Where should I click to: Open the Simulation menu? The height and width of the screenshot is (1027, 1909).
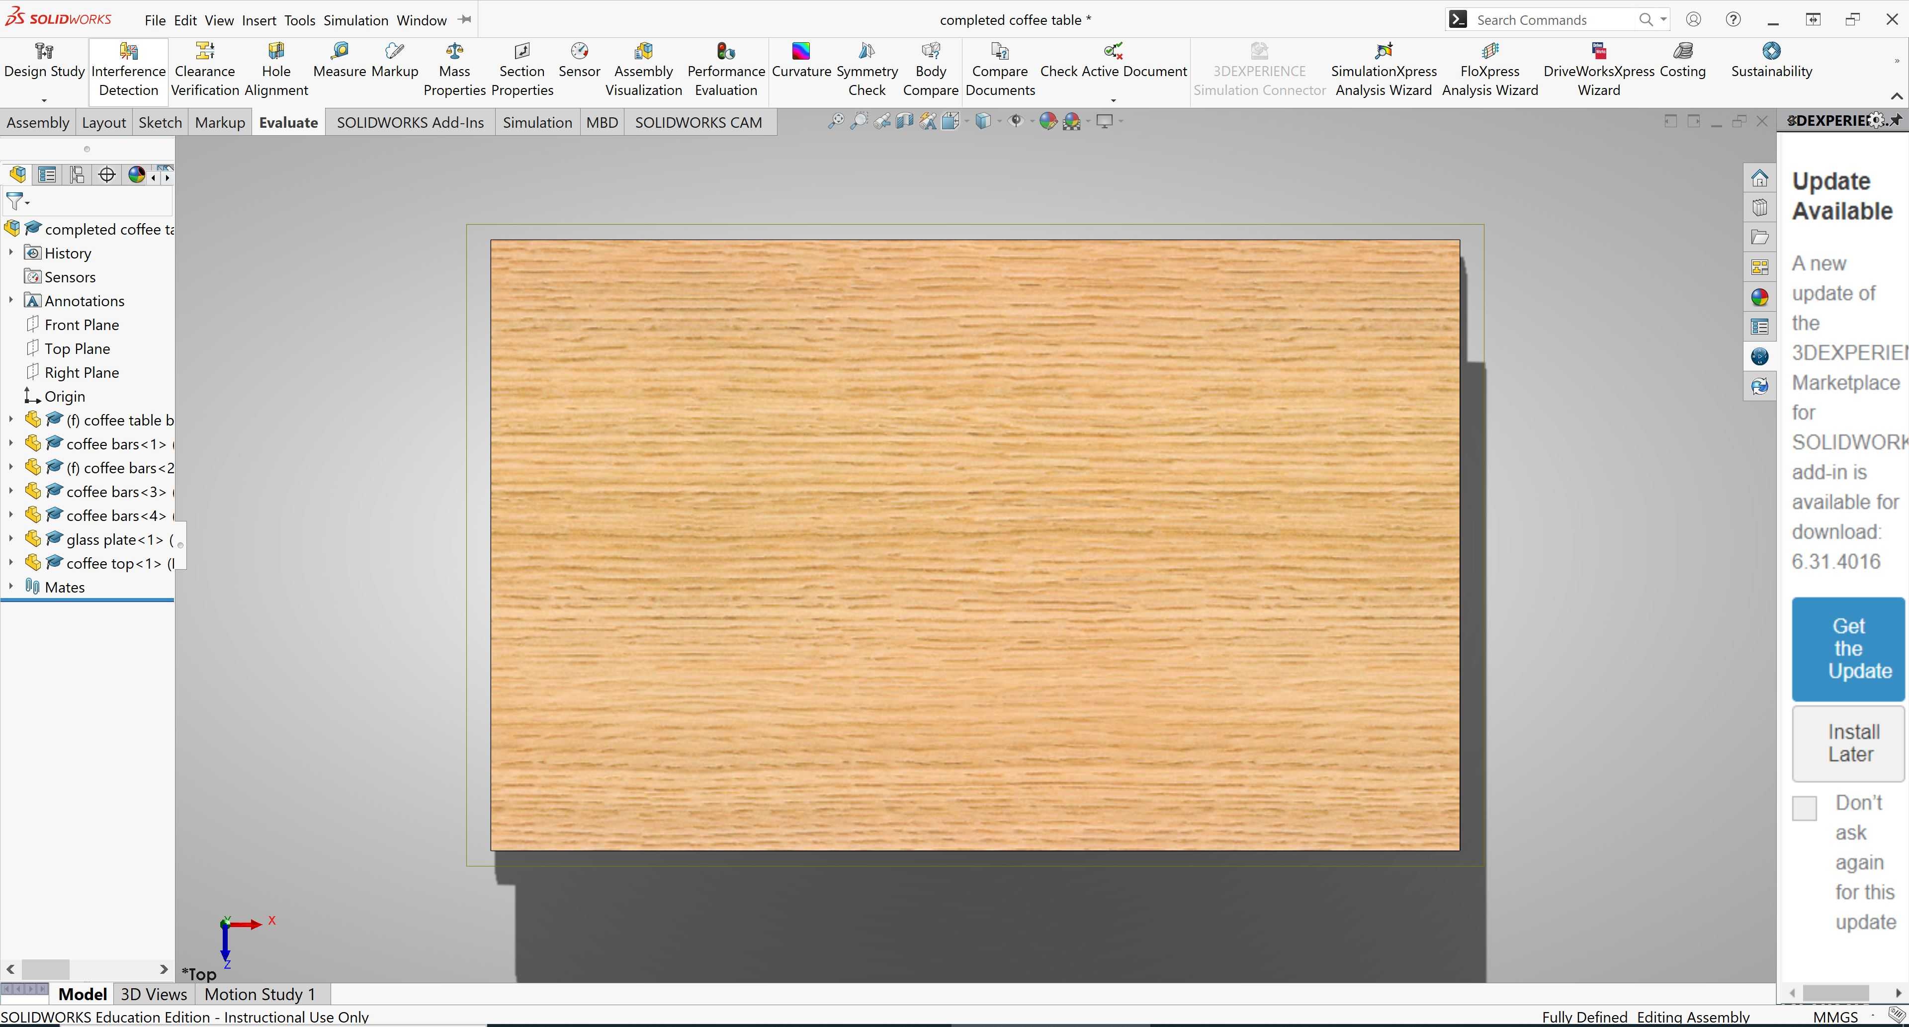(356, 20)
